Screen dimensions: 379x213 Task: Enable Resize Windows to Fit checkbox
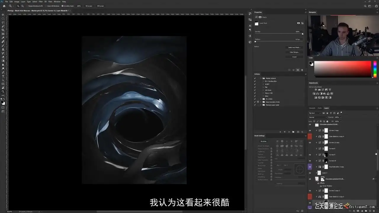27,6
